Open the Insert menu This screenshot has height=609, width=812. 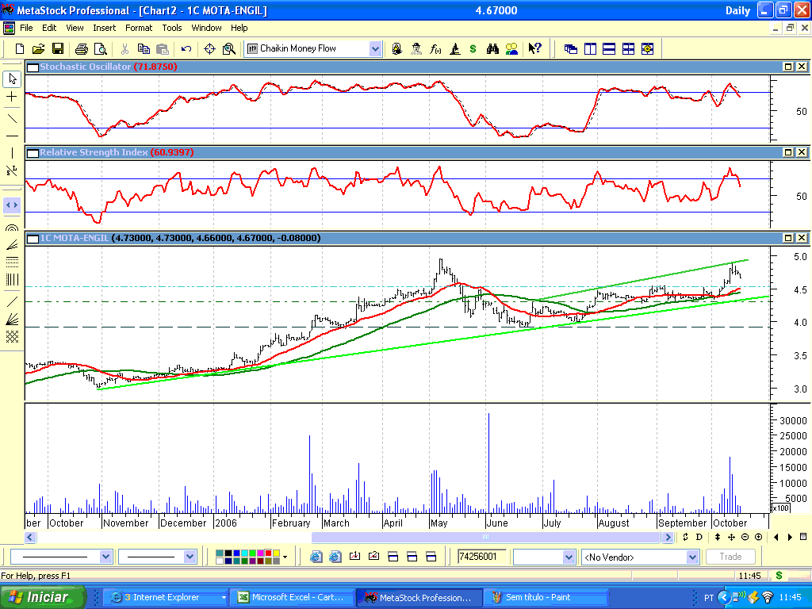104,28
